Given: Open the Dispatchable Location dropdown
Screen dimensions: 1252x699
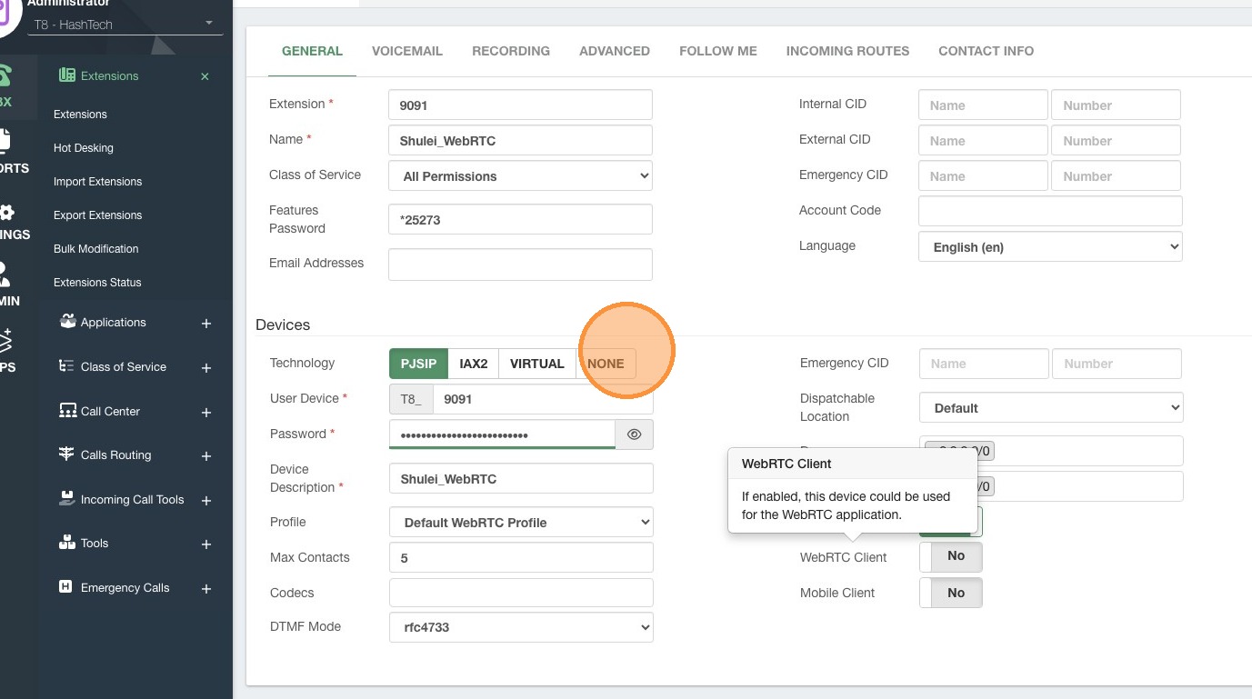Looking at the screenshot, I should pos(1051,408).
